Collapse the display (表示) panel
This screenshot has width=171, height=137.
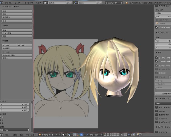coord(156,52)
